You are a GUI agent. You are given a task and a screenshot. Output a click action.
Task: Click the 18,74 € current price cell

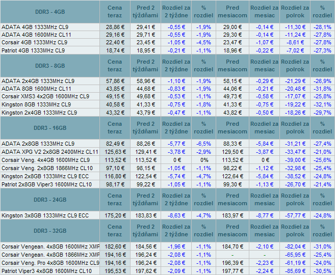point(115,50)
